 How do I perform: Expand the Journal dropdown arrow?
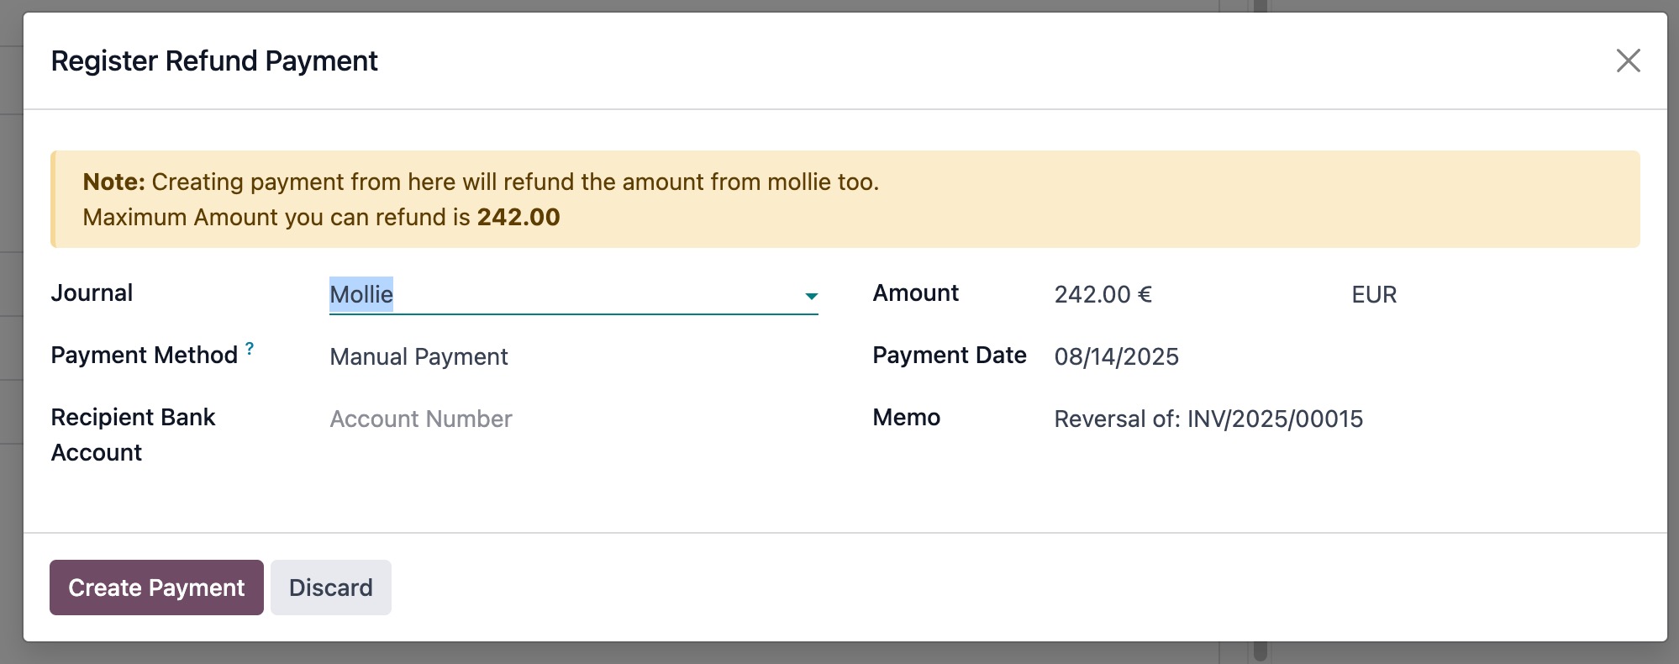[811, 296]
